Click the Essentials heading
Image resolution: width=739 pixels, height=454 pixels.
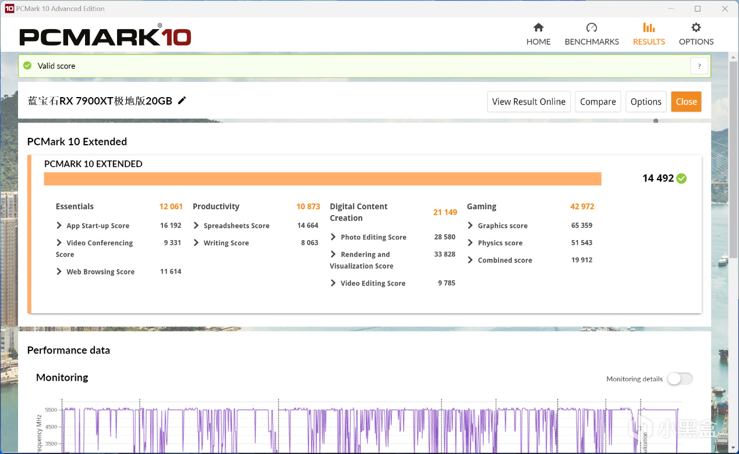coord(75,206)
